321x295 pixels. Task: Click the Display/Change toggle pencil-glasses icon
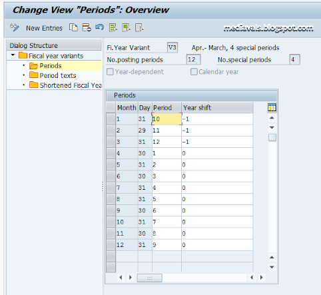[15, 27]
